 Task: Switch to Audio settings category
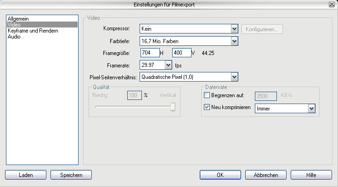click(14, 37)
